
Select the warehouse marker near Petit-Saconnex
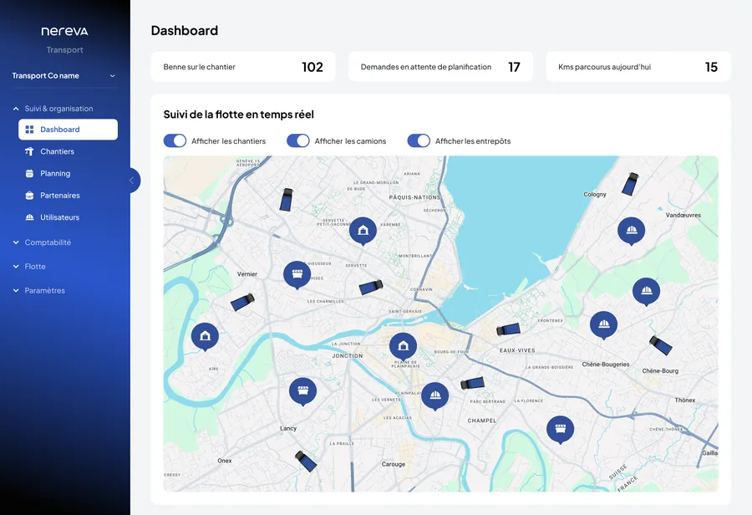tap(363, 232)
